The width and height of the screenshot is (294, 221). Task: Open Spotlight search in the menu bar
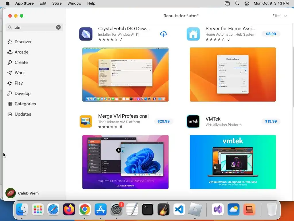click(x=237, y=3)
